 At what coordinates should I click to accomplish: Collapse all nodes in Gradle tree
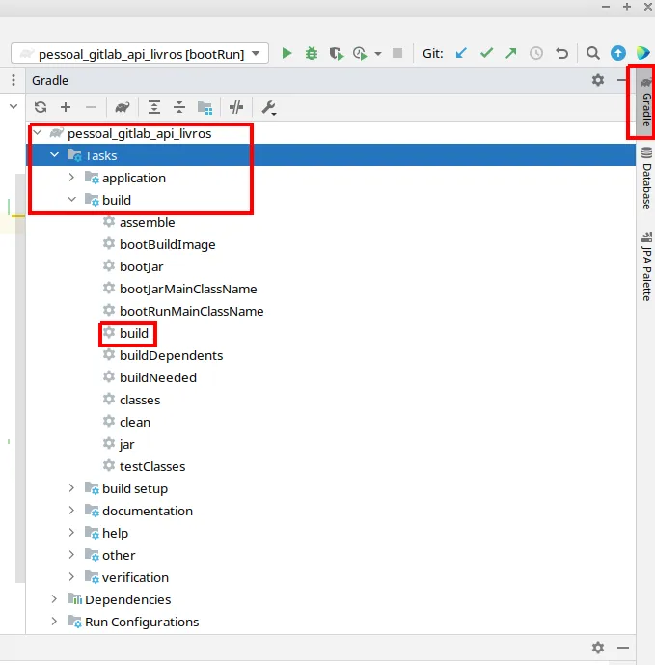point(179,107)
